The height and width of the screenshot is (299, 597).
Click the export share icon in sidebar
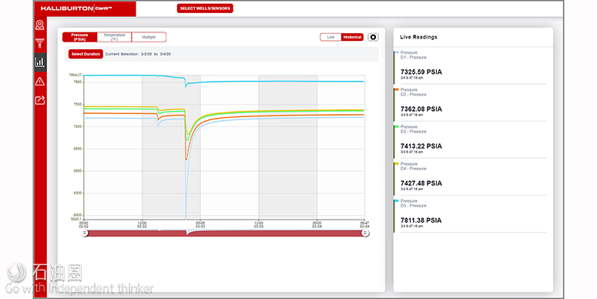click(39, 100)
